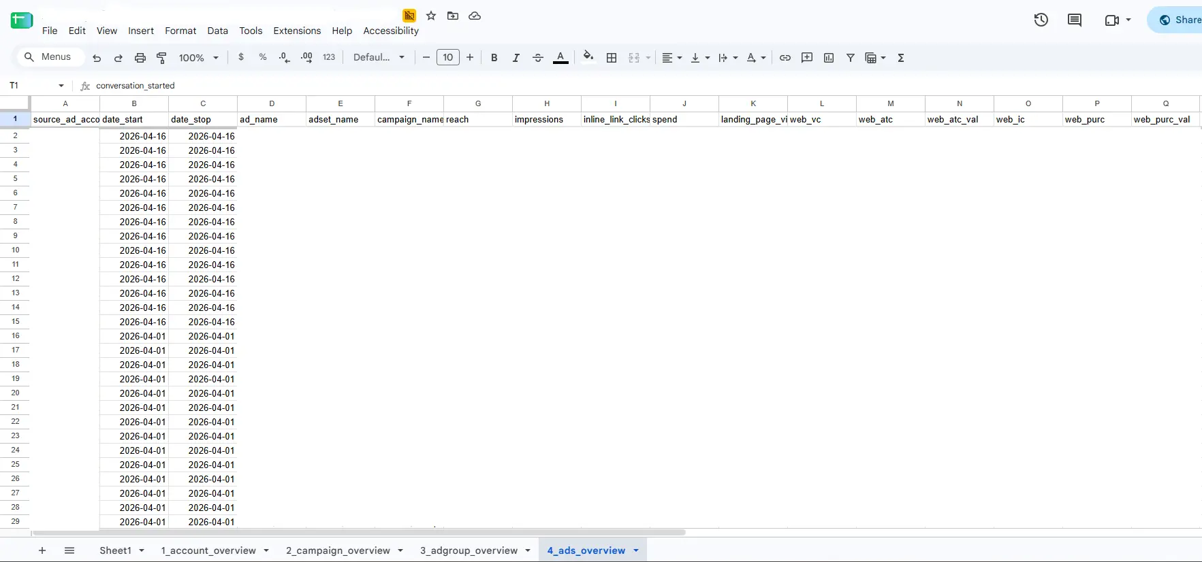Star this document
This screenshot has height=562, width=1202.
(x=431, y=16)
